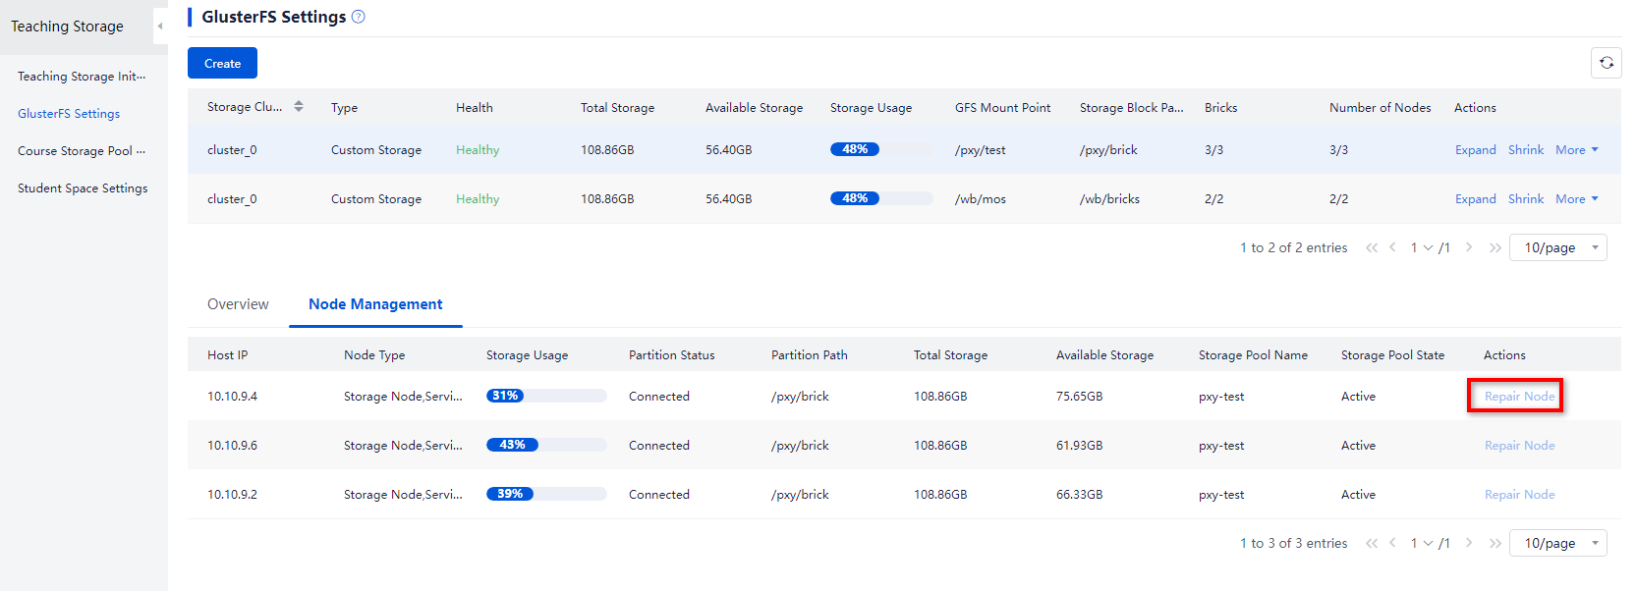Click the GFS Mount Point column header
Screen dimensions: 1636x591
tap(1002, 108)
